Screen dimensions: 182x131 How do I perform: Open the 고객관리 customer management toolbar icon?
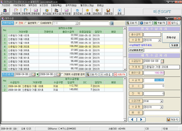[x=5, y=12]
